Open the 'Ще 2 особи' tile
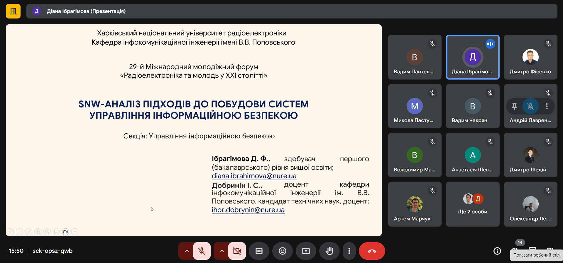This screenshot has height=263, width=563. pos(473,204)
